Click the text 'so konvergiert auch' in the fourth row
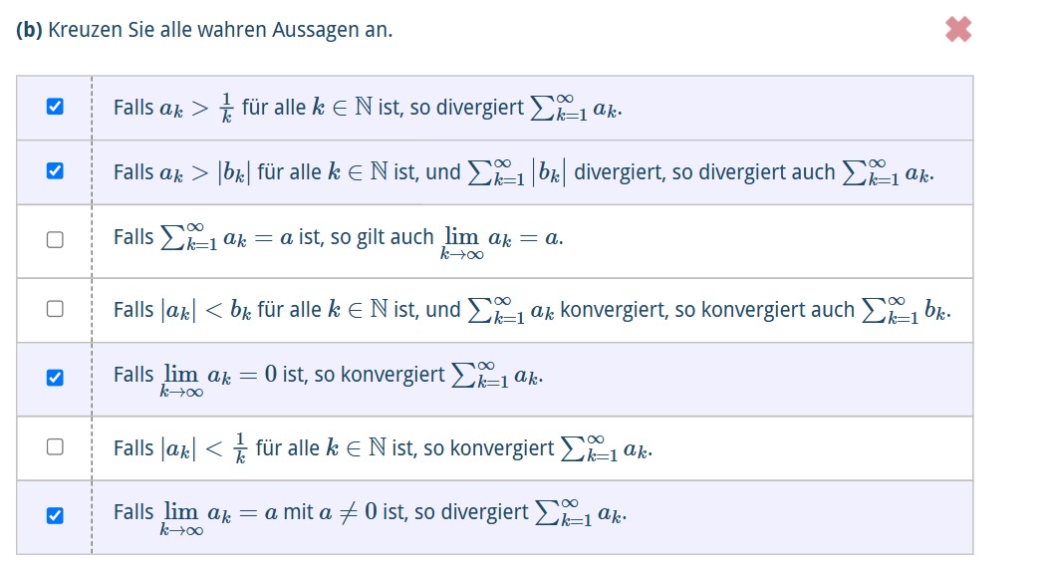The width and height of the screenshot is (1045, 574). pyautogui.click(x=764, y=310)
